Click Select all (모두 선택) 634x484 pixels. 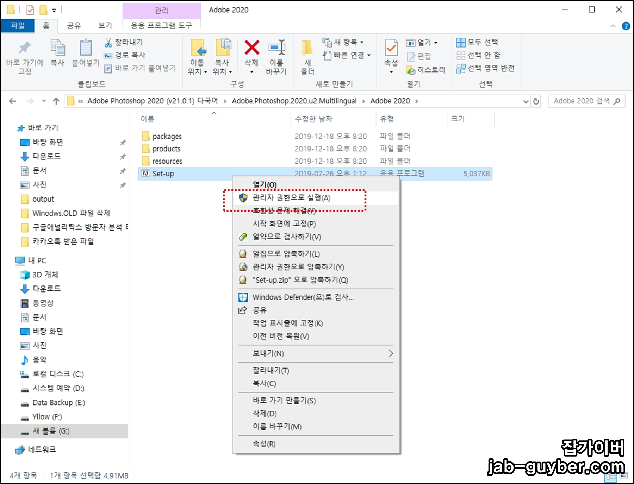pos(477,42)
